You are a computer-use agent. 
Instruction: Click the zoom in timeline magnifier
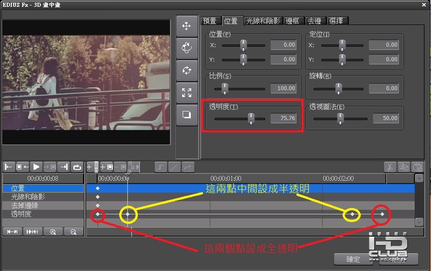point(53,232)
